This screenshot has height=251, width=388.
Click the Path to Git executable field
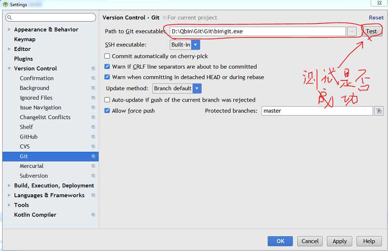pos(258,32)
